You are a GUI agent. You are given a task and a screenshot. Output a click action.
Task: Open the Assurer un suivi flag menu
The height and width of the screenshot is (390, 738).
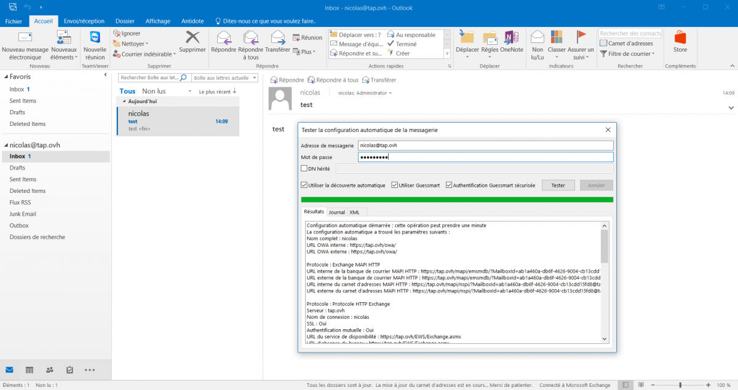(581, 45)
